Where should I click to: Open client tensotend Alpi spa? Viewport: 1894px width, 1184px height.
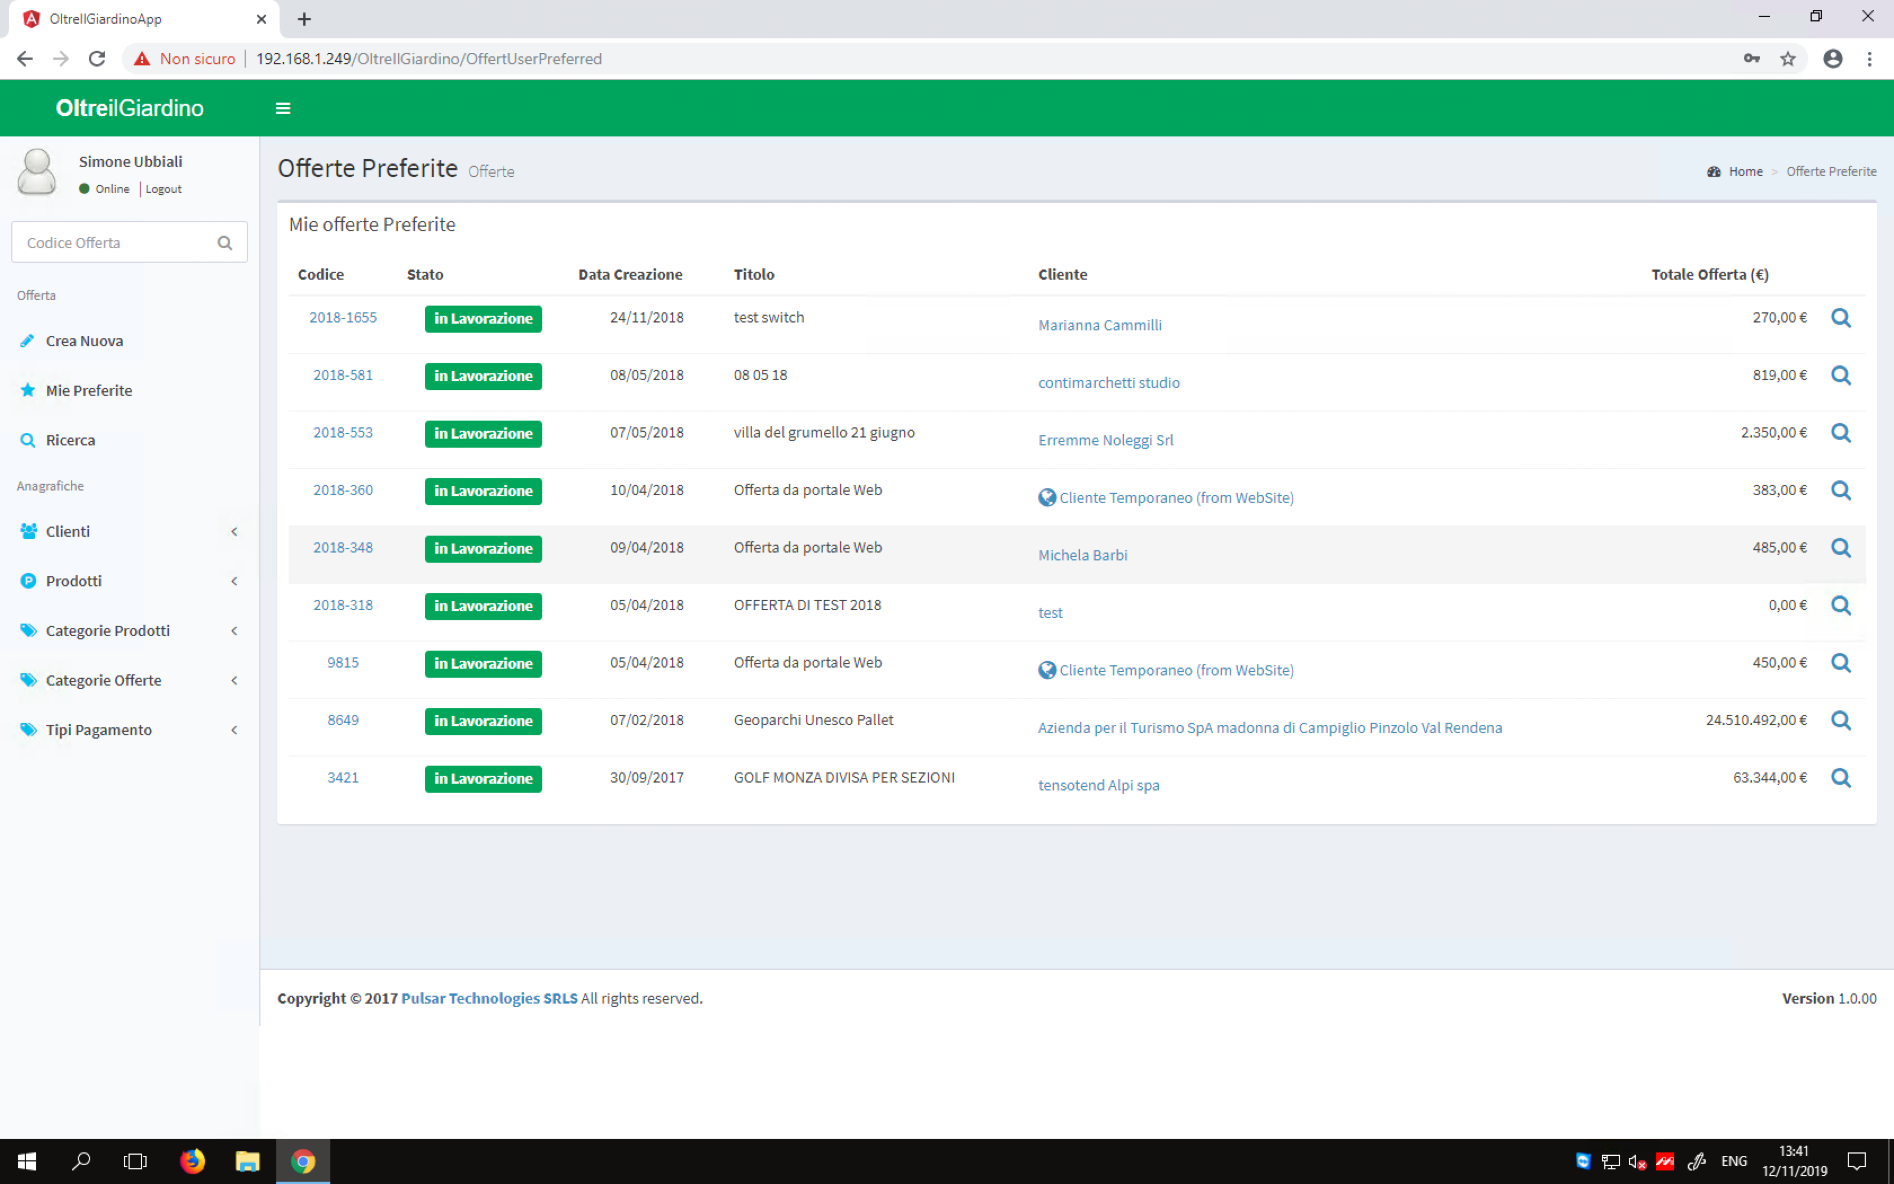(x=1098, y=785)
